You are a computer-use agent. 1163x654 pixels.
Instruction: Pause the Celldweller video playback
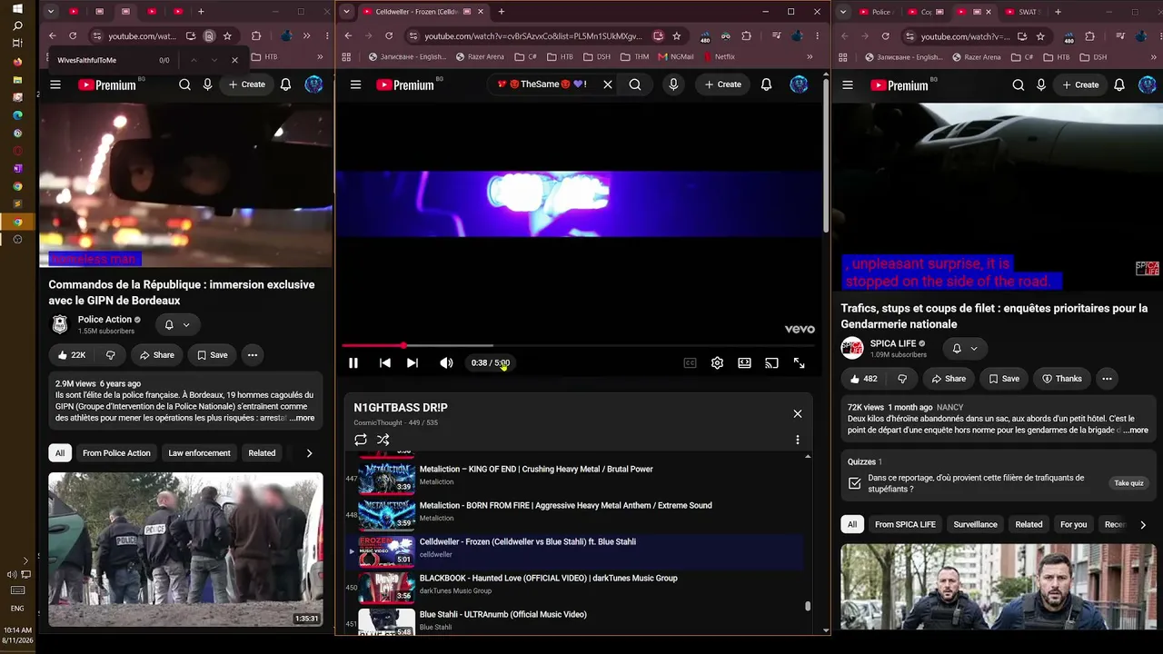pos(353,363)
